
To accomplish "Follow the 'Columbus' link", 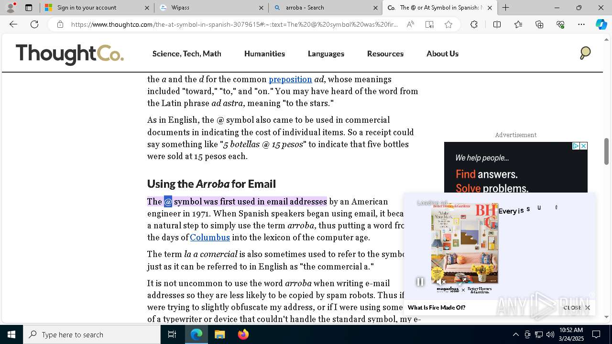I will [x=210, y=237].
